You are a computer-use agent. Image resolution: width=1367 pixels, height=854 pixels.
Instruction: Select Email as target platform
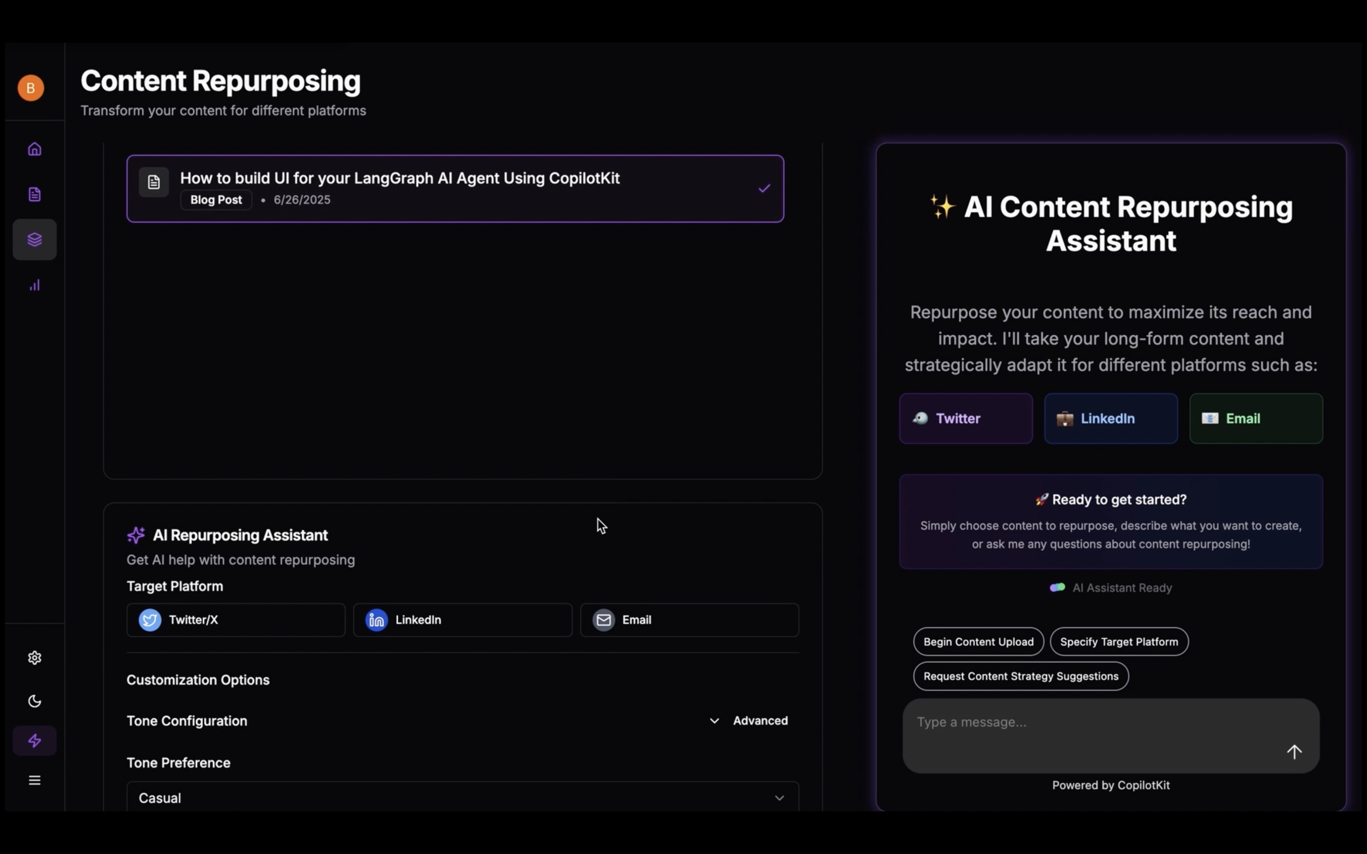pos(689,620)
